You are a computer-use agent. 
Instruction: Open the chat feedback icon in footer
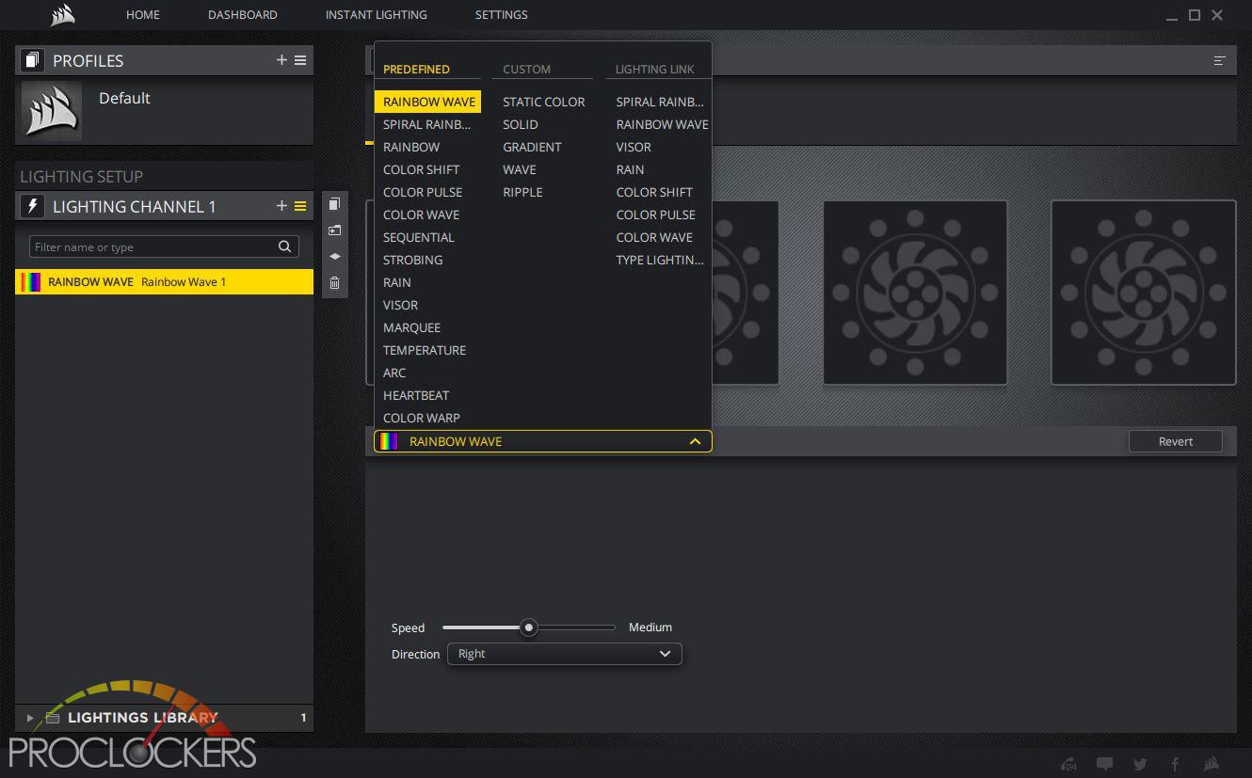click(1104, 764)
